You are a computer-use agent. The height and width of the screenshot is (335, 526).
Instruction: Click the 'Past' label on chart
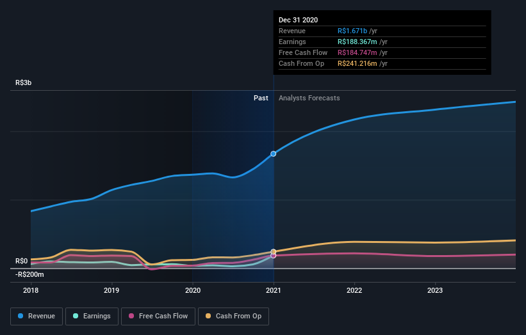point(261,98)
